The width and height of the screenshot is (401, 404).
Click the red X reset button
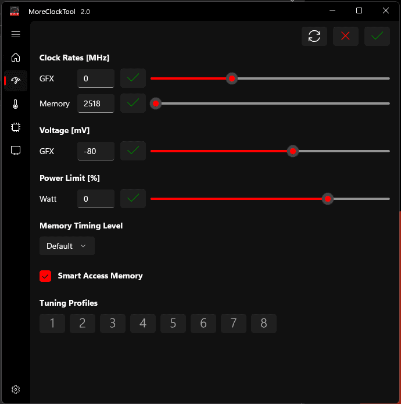pos(346,36)
